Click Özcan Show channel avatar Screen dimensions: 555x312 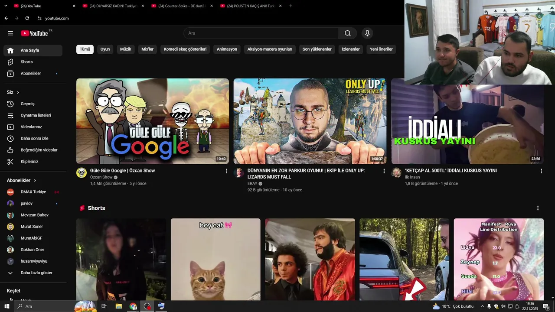coord(82,173)
